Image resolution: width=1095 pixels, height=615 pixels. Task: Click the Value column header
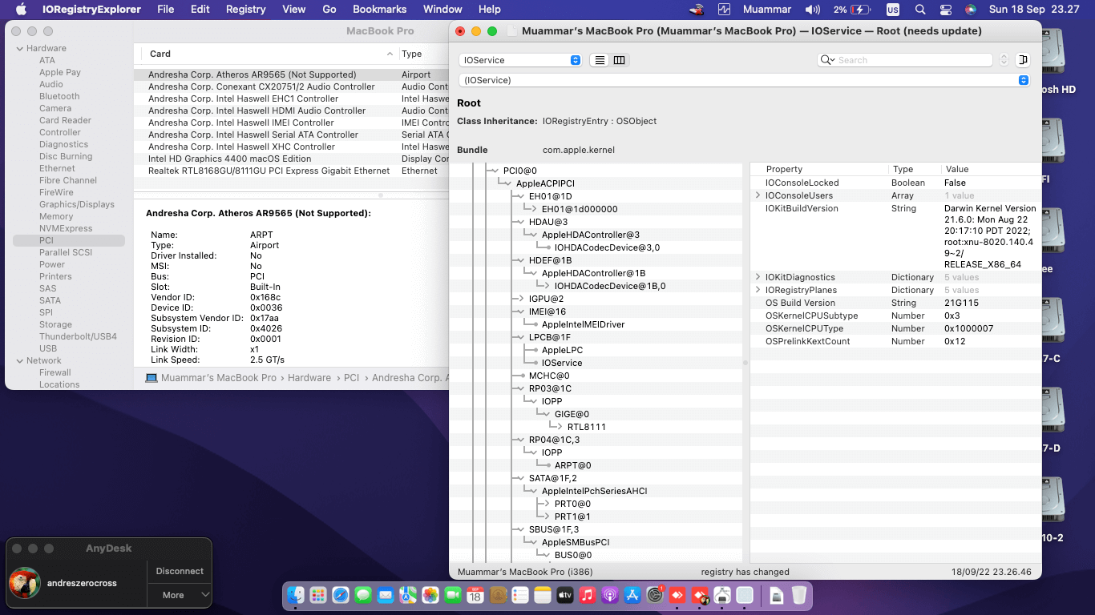click(989, 169)
